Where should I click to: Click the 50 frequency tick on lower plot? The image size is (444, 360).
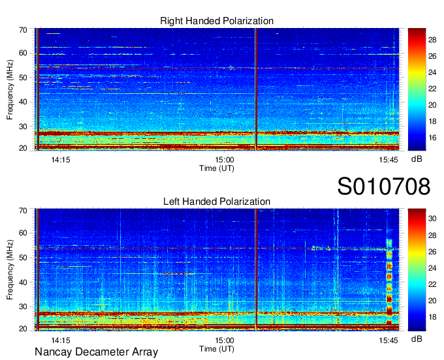click(24, 258)
